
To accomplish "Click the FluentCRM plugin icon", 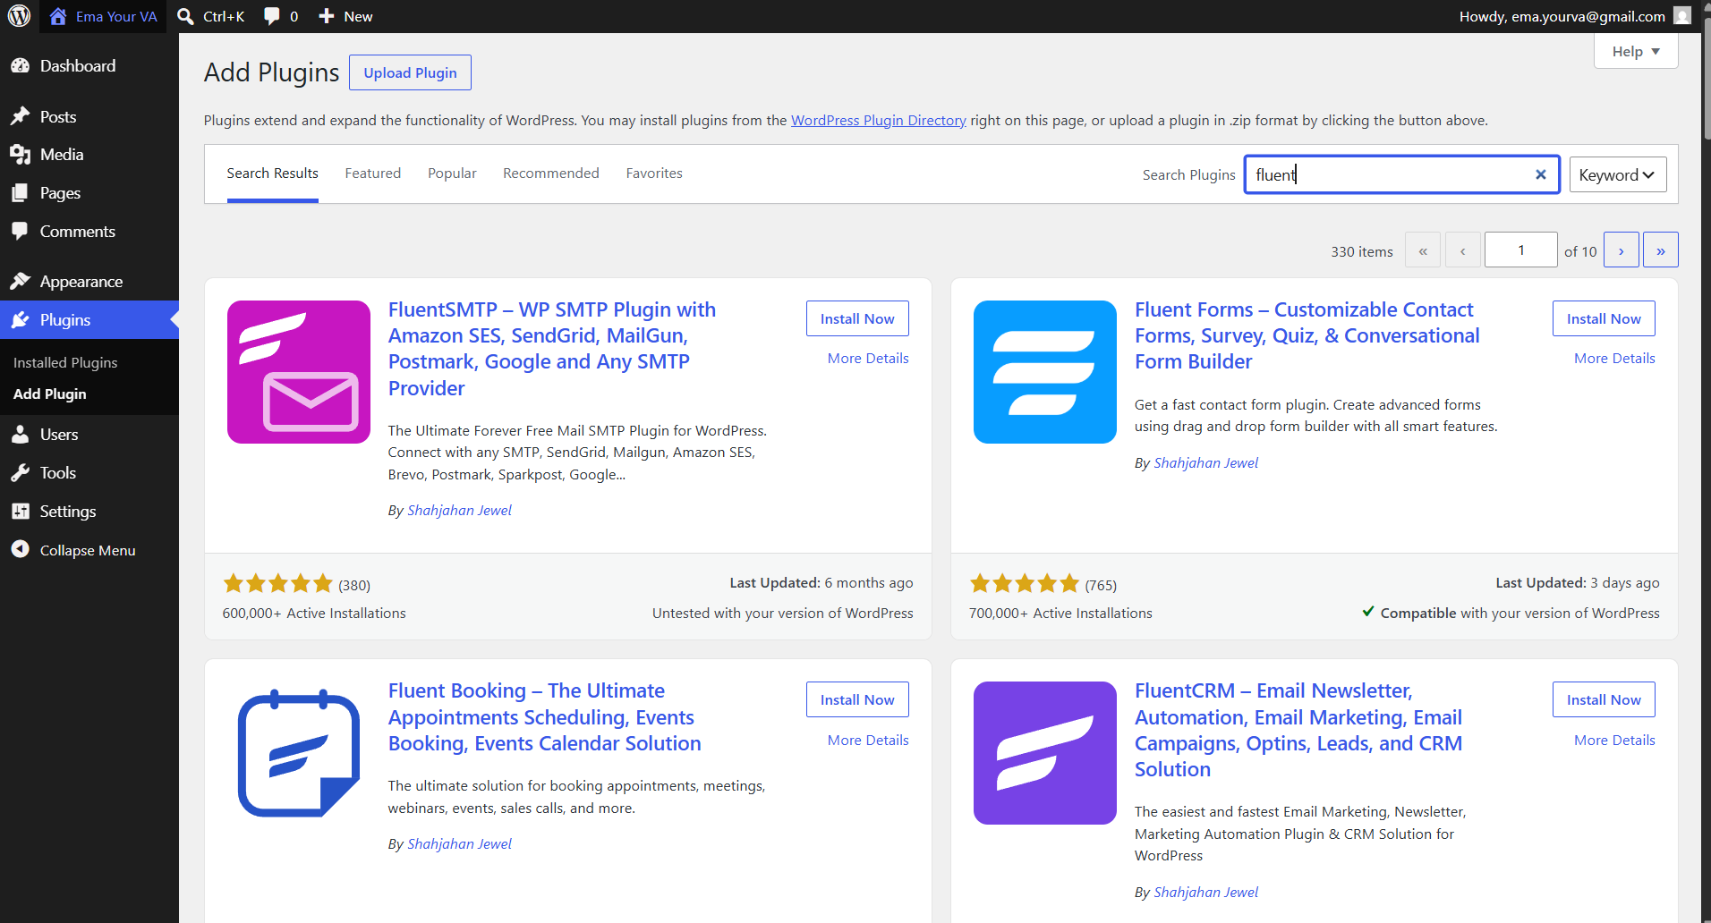I will pos(1044,753).
